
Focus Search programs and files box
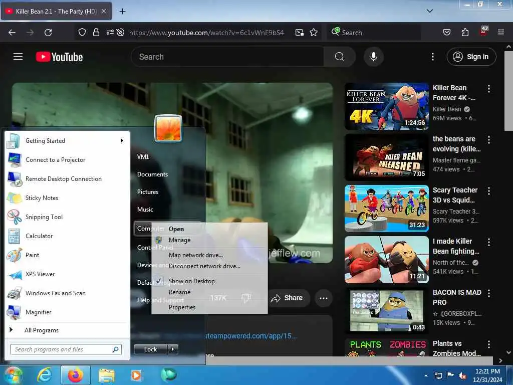(66, 349)
